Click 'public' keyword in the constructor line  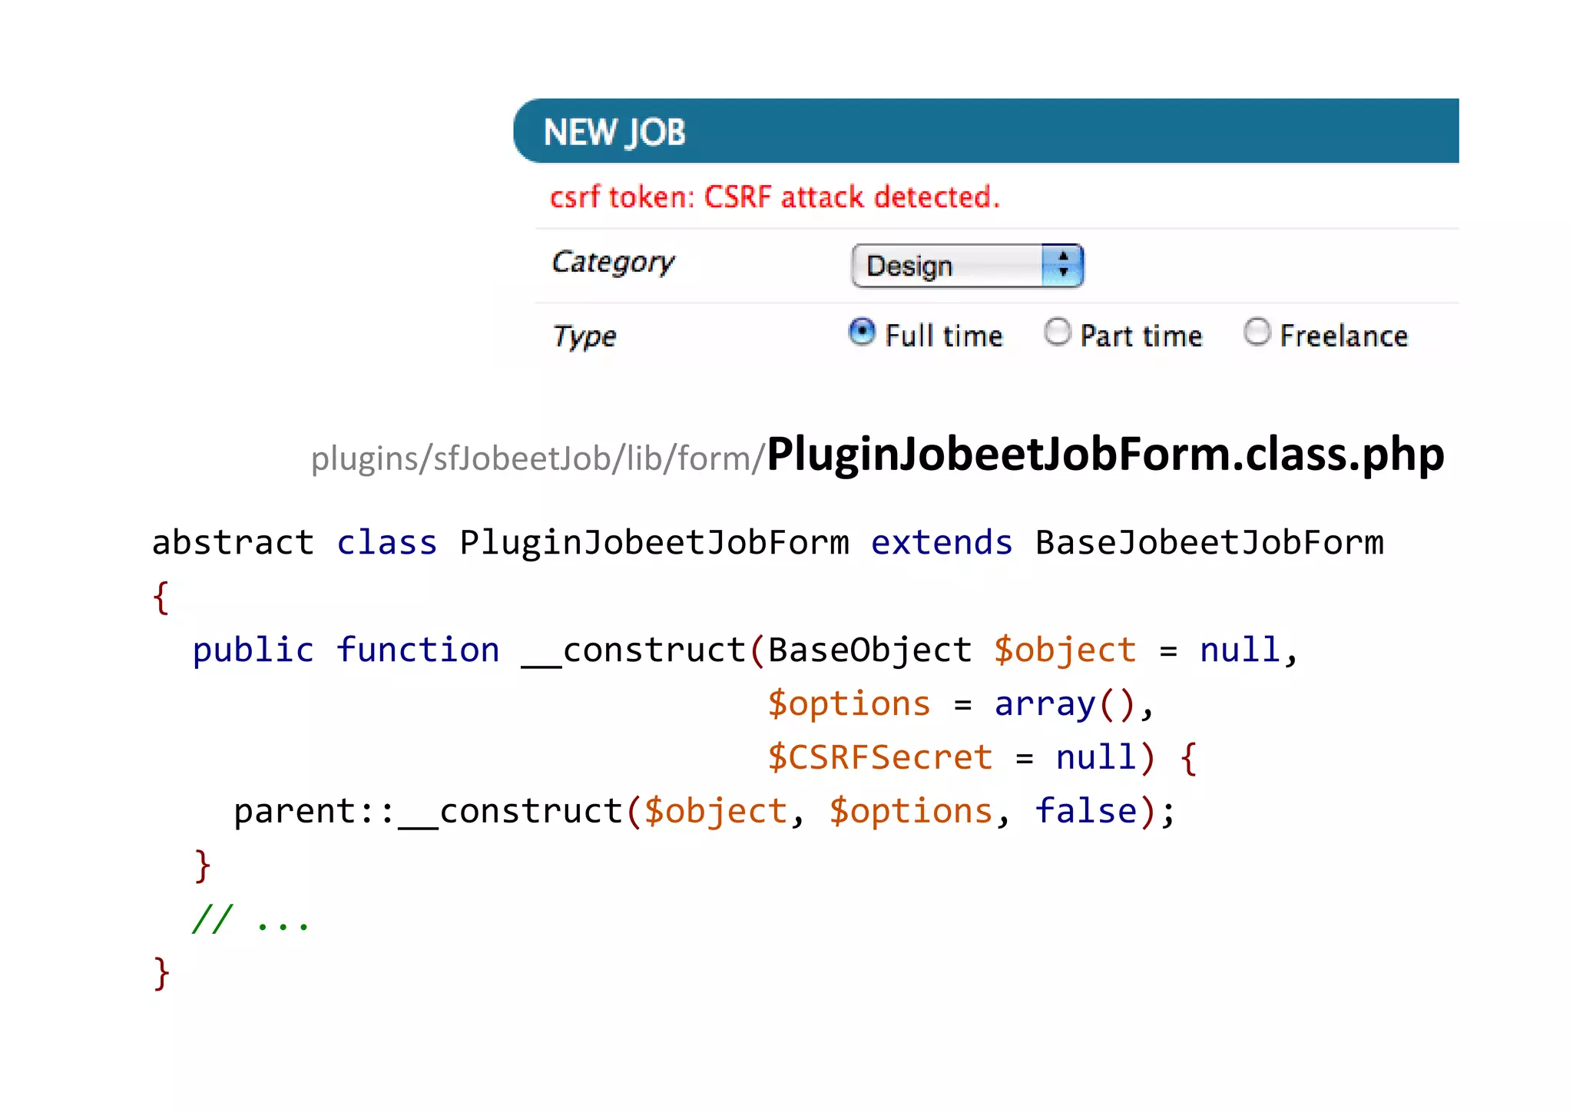point(253,651)
